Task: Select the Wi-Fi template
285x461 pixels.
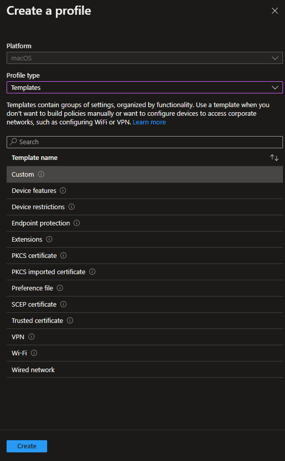Action: coord(145,353)
